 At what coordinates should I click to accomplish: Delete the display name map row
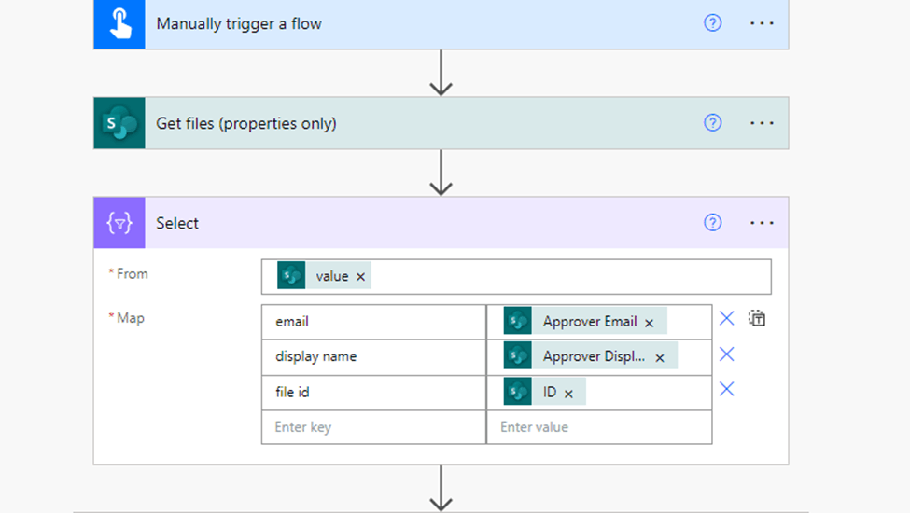727,354
